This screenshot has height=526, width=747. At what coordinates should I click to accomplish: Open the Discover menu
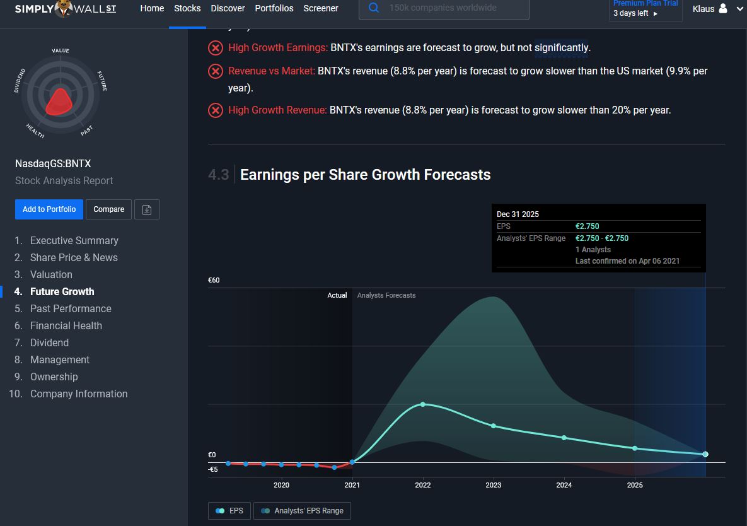(x=228, y=9)
